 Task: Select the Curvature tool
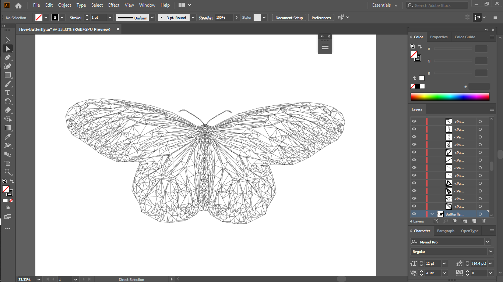pos(8,66)
